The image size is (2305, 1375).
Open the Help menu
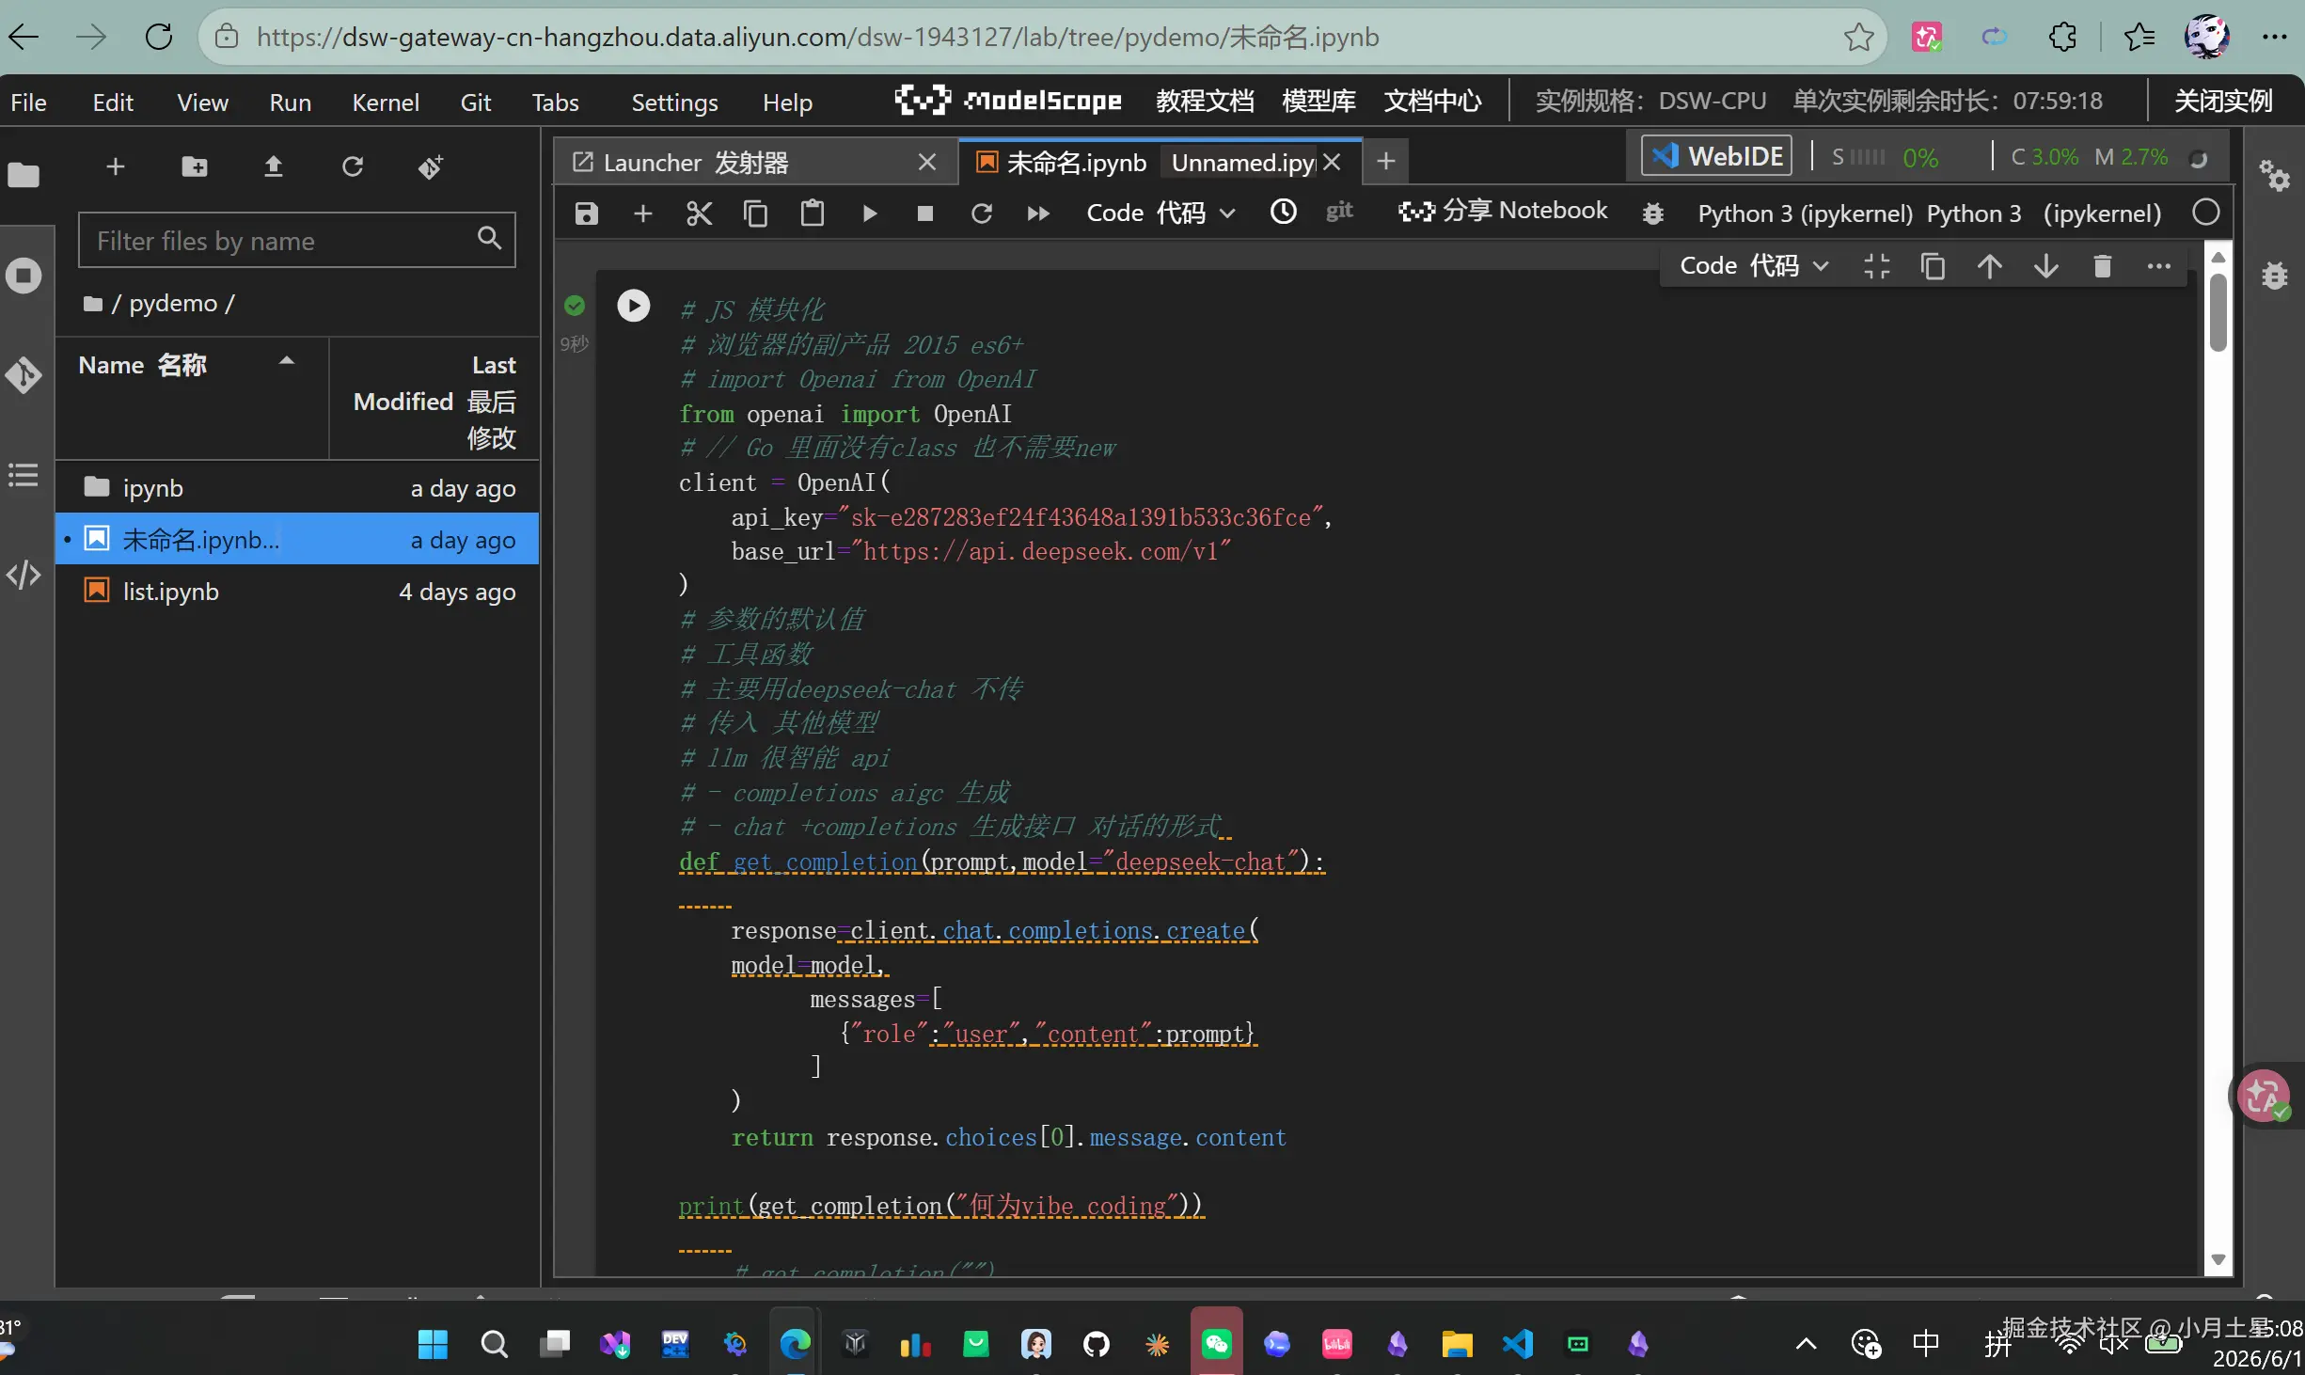pyautogui.click(x=787, y=102)
